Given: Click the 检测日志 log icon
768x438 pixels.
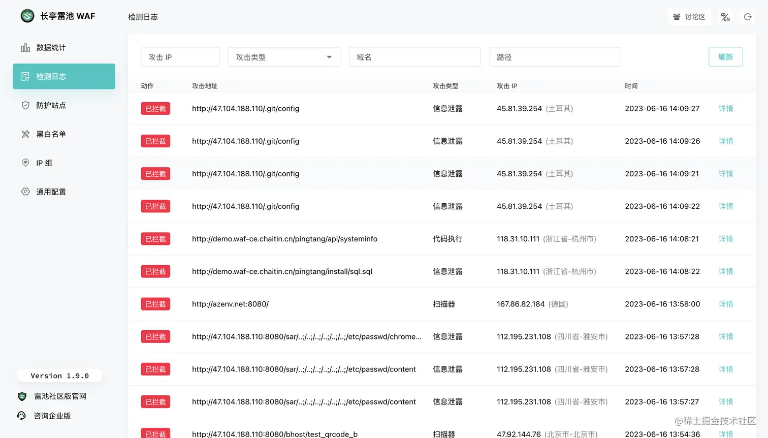Looking at the screenshot, I should pyautogui.click(x=25, y=76).
